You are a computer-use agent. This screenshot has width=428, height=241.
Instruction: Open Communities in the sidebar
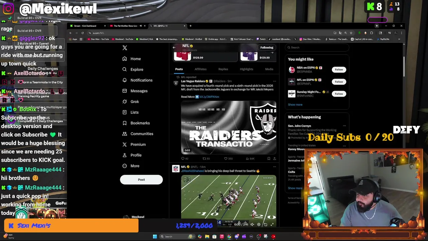[138, 134]
